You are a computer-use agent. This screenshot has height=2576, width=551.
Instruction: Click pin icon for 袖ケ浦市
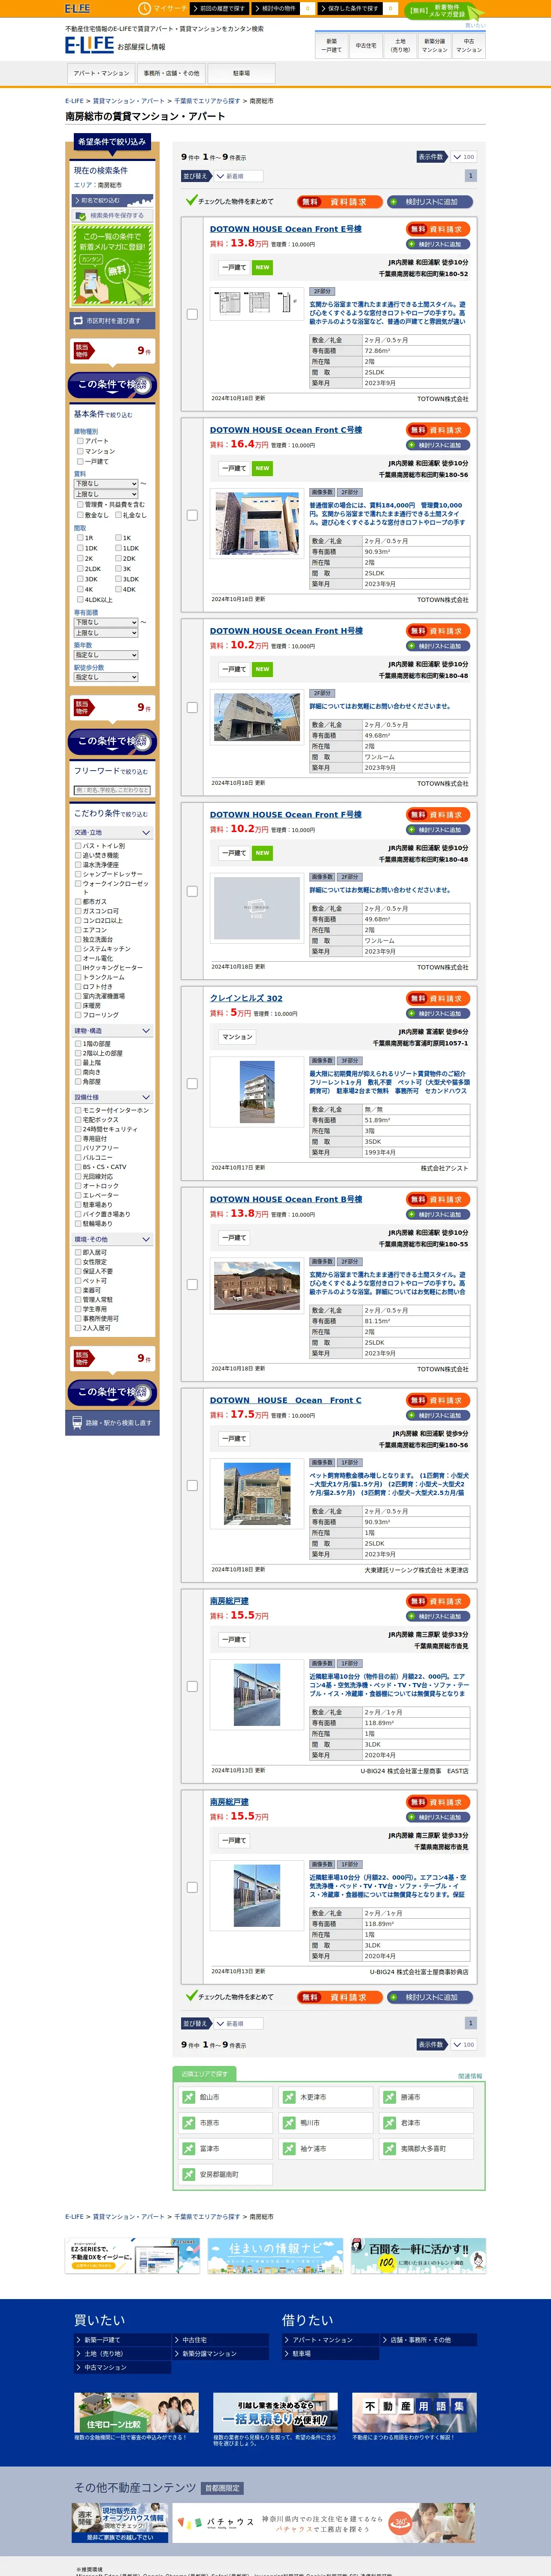pyautogui.click(x=289, y=2149)
